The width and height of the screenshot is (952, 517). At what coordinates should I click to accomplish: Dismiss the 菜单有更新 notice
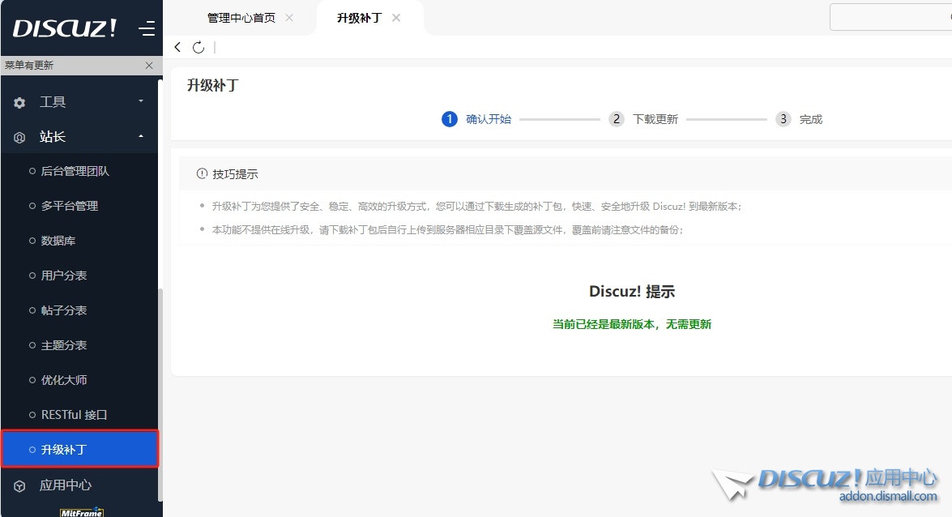click(148, 66)
